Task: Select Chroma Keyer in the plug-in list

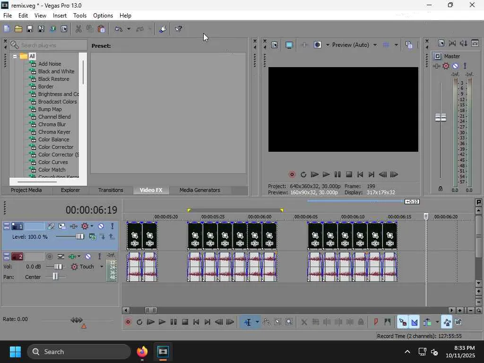Action: [54, 132]
